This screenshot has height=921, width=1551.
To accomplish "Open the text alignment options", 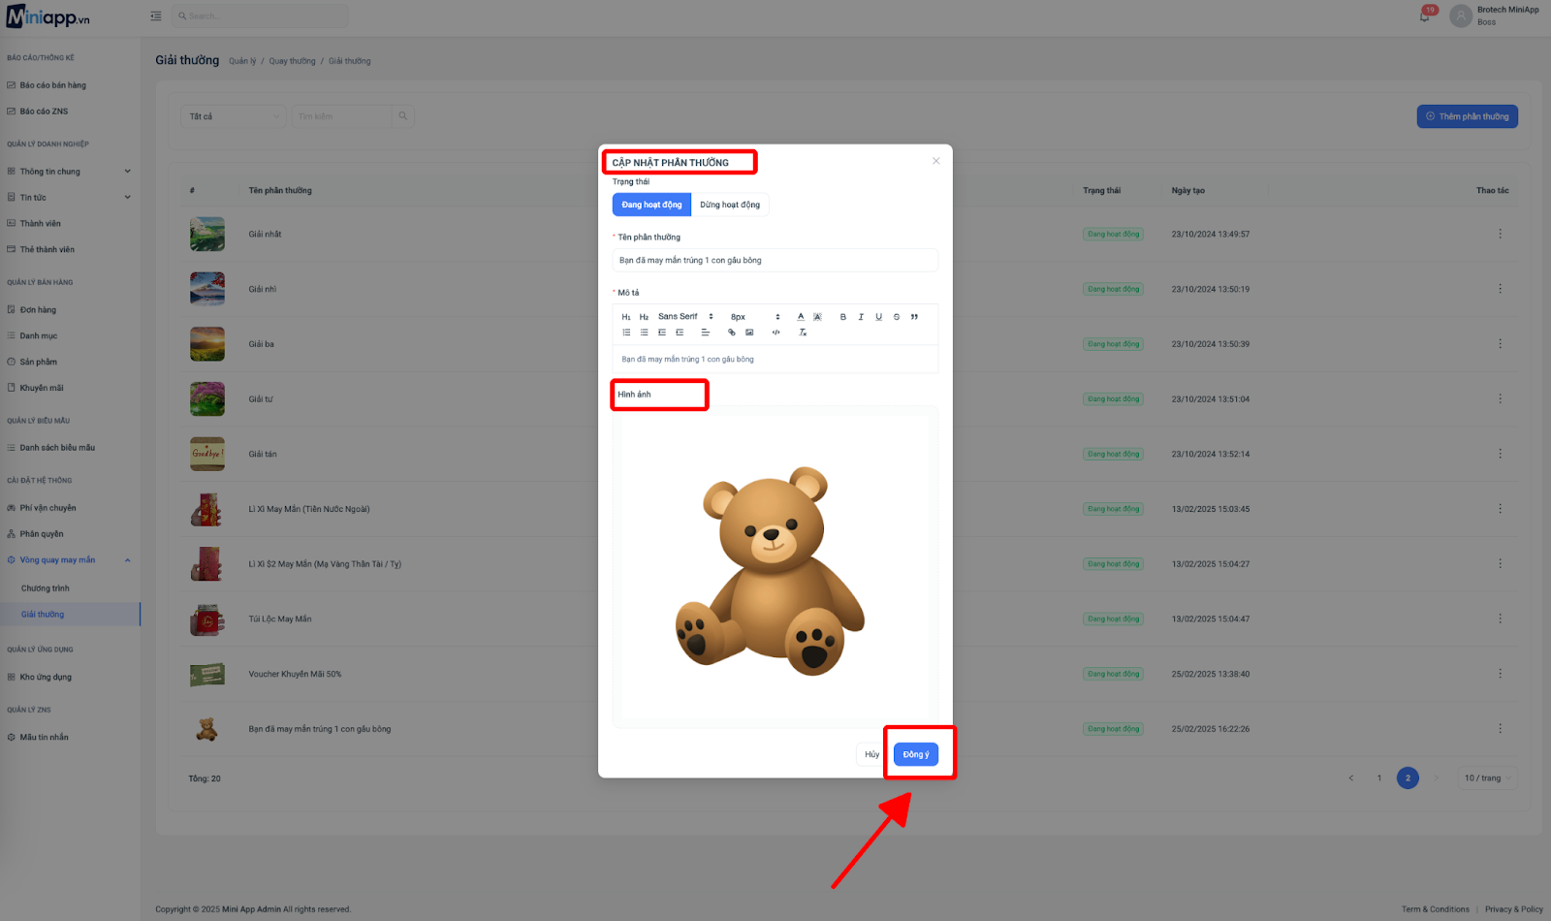I will pos(706,333).
